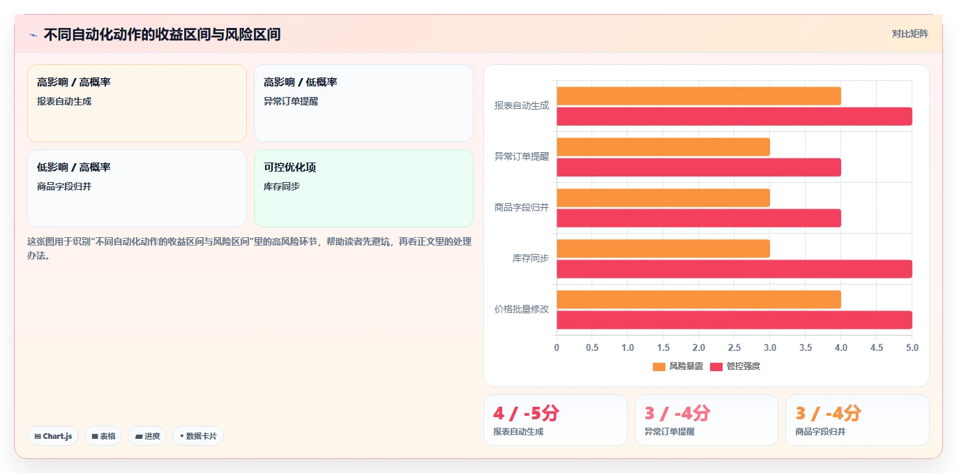Click the orange 3 / -4分 商品字段归并 card
Viewport: 957px width, 473px height.
[857, 420]
